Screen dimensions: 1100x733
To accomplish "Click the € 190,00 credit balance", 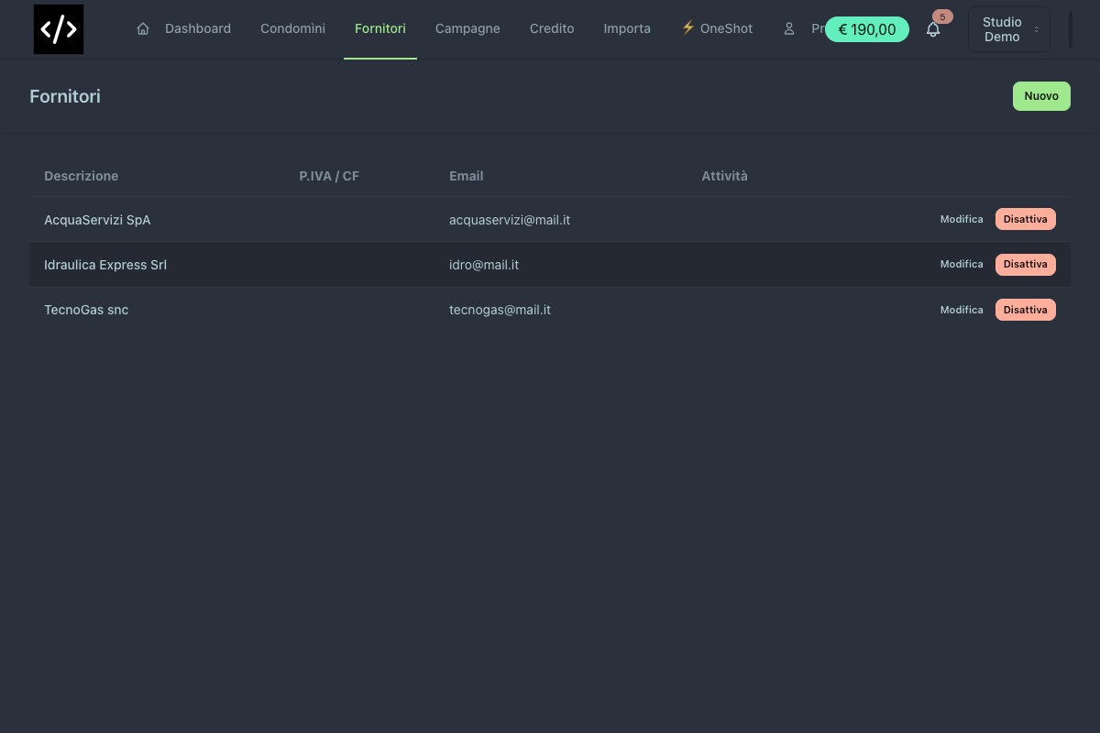I will pyautogui.click(x=867, y=29).
